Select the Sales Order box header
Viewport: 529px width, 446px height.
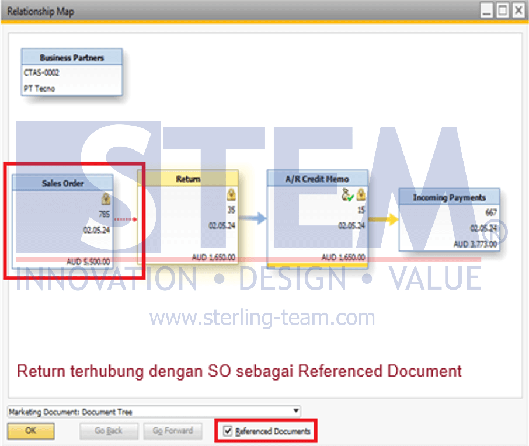click(x=62, y=183)
